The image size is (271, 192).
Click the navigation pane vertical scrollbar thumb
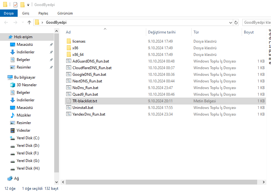click(56, 103)
